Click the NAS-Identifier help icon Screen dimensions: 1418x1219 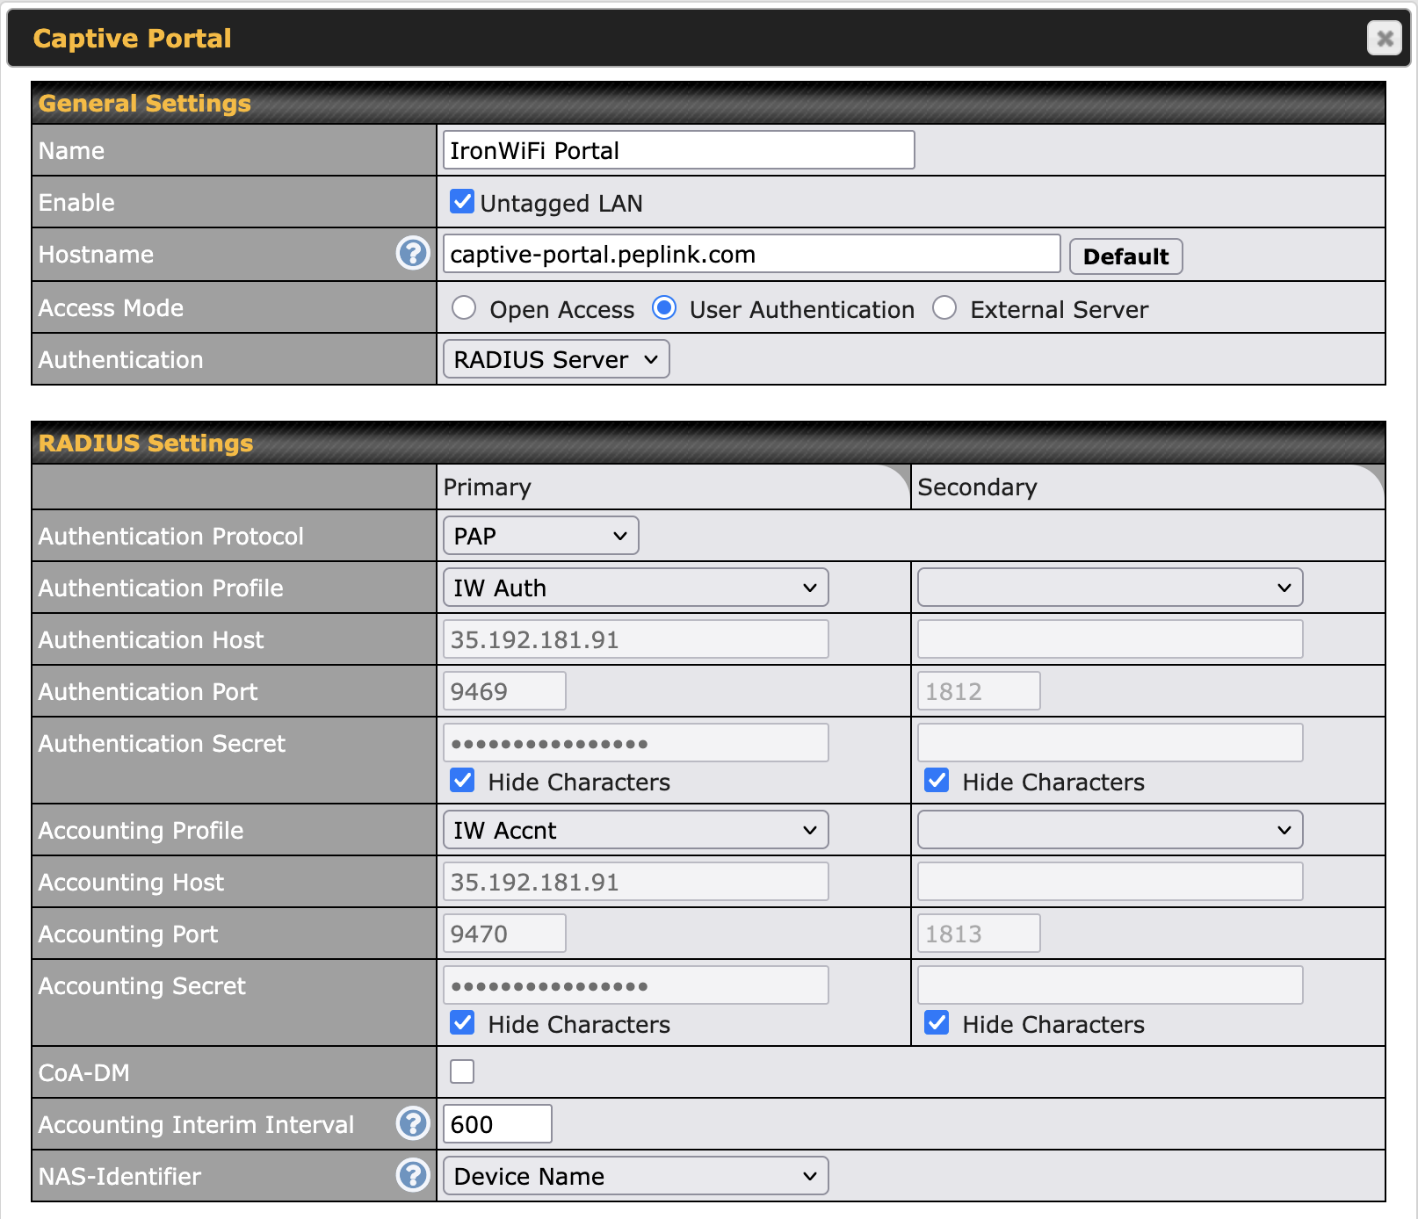tap(412, 1175)
